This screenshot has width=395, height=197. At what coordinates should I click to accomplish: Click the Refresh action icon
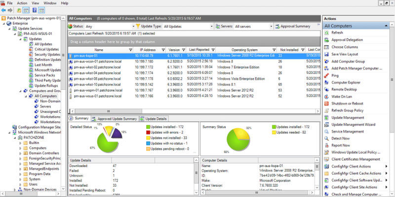click(x=326, y=33)
